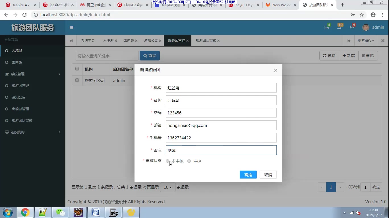The height and width of the screenshot is (218, 389).
Task: Open the page size dropdown showing 10
Action: click(x=167, y=187)
